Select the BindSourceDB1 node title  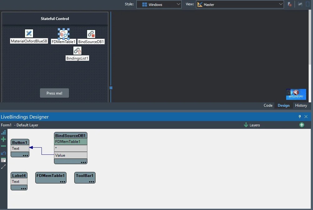click(71, 135)
